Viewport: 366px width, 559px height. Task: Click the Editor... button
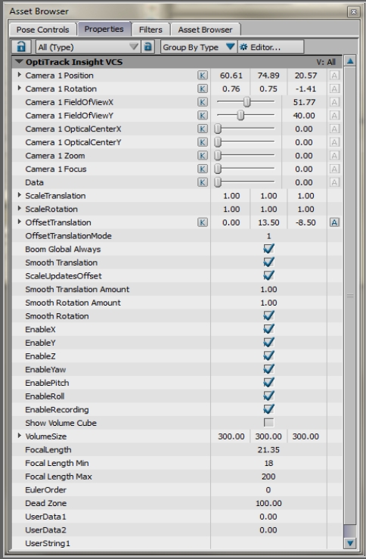click(271, 47)
